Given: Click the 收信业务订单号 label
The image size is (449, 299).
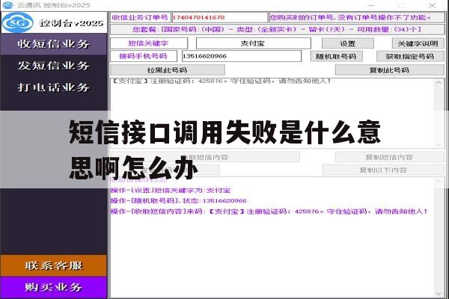Looking at the screenshot, I should point(140,17).
